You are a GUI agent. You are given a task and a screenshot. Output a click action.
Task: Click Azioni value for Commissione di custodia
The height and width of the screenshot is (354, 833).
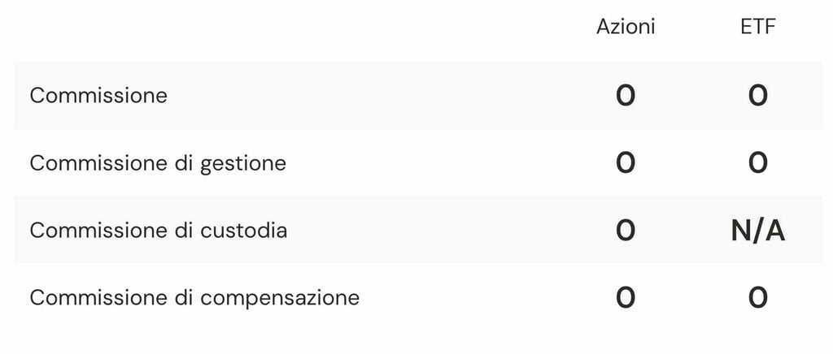click(x=626, y=231)
